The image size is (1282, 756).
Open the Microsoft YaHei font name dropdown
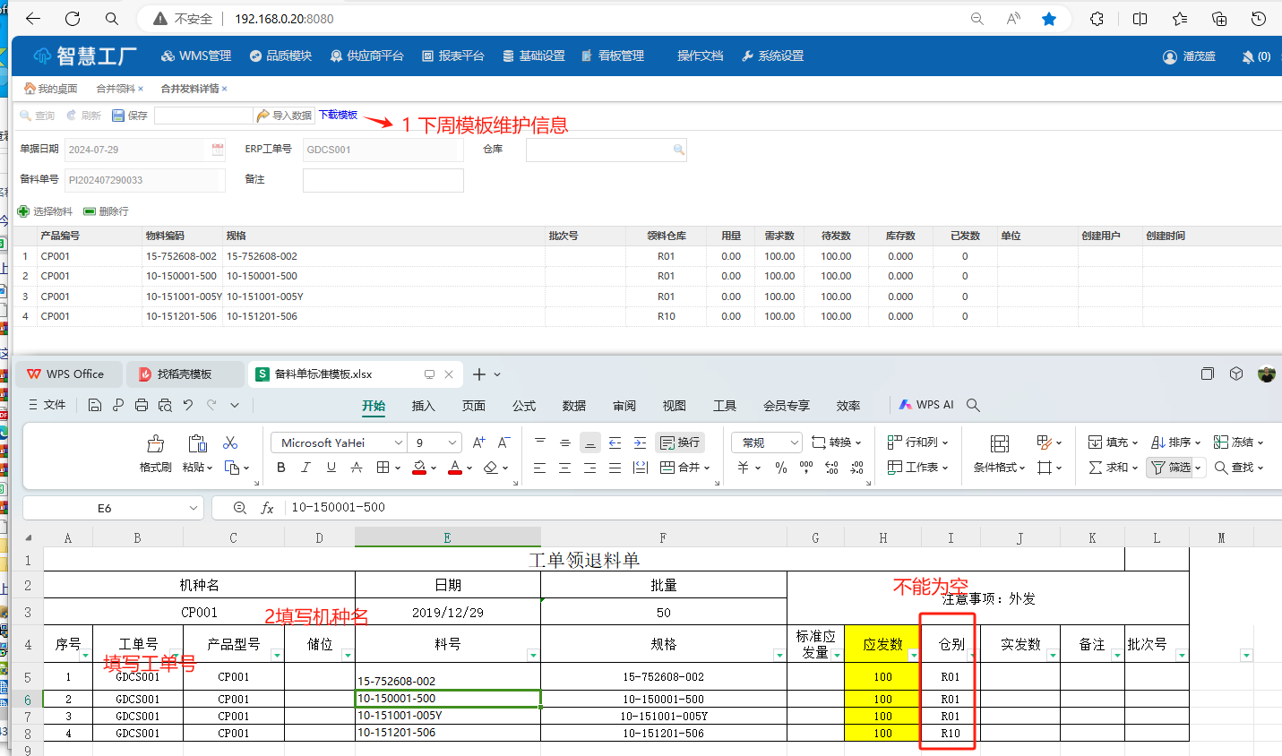[x=398, y=442]
